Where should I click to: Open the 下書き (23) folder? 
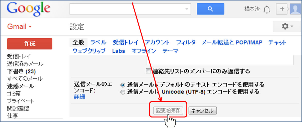coord(21,71)
